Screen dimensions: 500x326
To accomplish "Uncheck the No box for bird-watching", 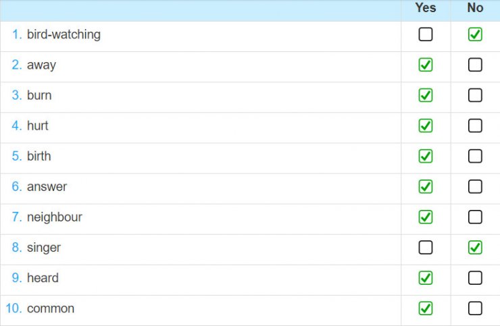I will (x=475, y=34).
